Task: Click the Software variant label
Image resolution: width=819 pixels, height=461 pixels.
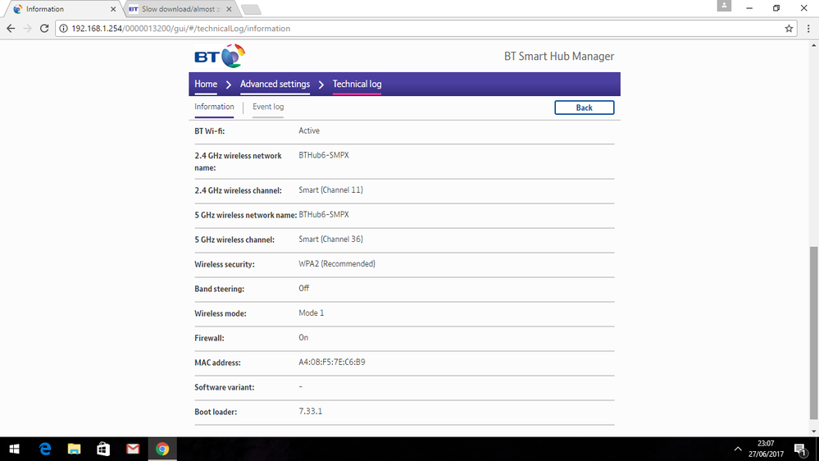Action: tap(224, 387)
